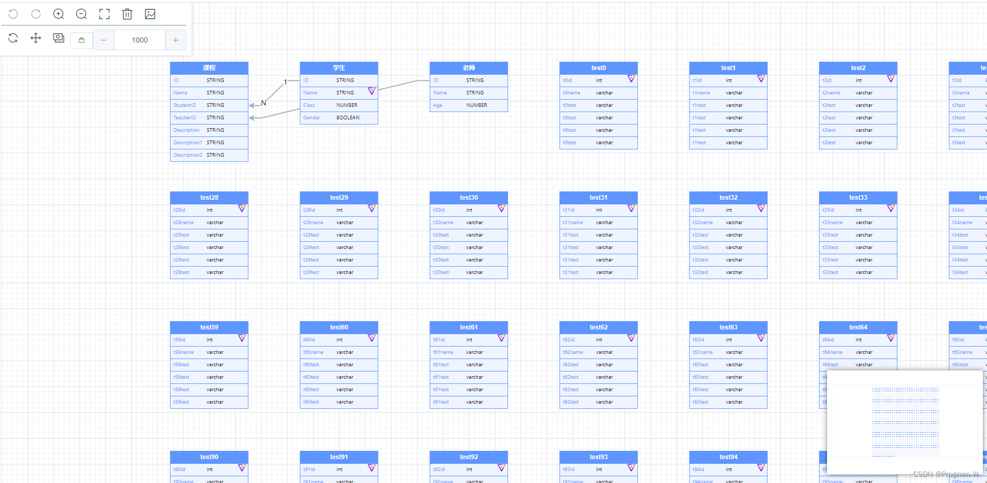Image resolution: width=987 pixels, height=483 pixels.
Task: Click the key icon on test31 t31id row
Action: [x=631, y=209]
